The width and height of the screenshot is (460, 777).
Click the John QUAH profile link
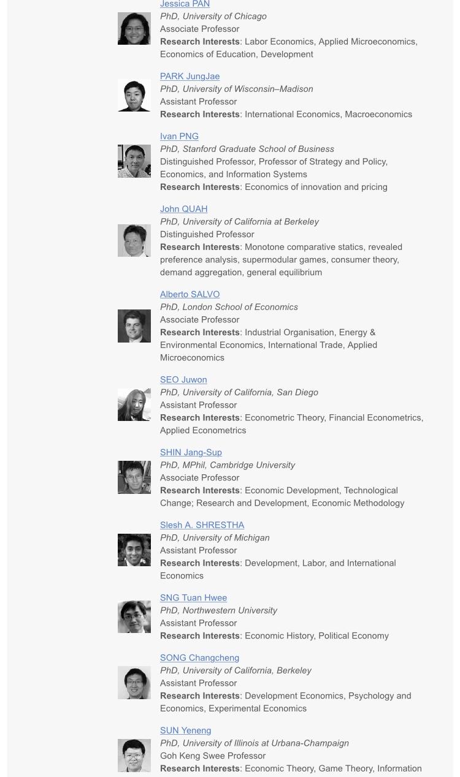(x=183, y=209)
